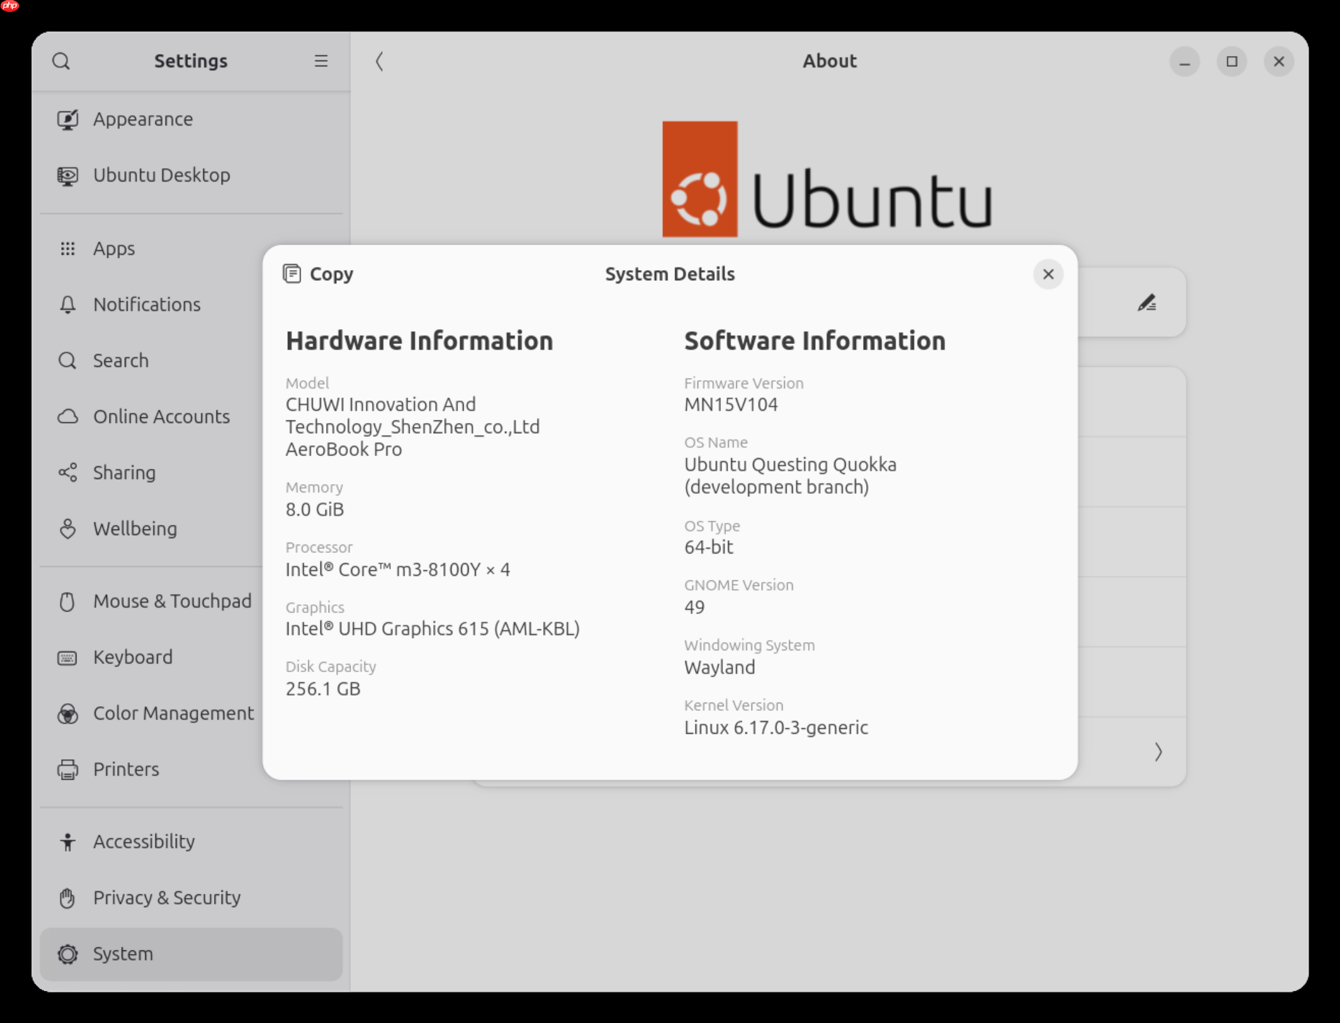Select the Notifications bell icon

(x=68, y=304)
